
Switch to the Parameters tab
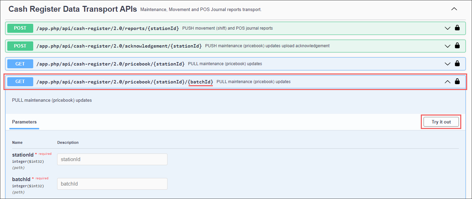coord(24,122)
